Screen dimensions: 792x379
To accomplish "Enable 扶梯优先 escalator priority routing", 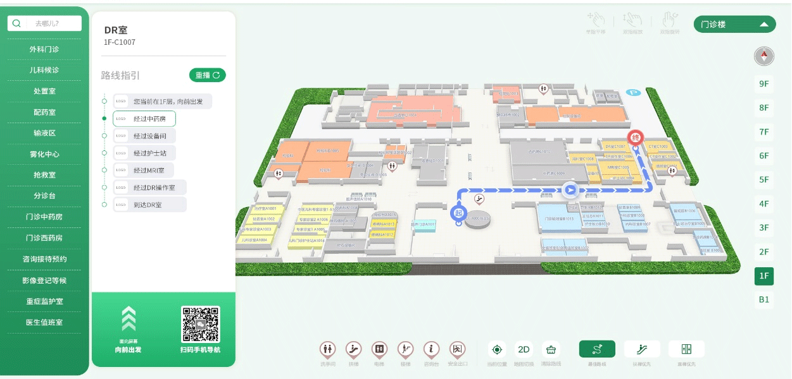I will point(642,349).
